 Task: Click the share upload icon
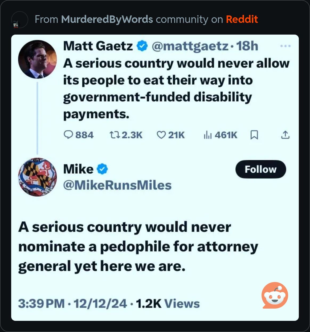click(x=285, y=135)
